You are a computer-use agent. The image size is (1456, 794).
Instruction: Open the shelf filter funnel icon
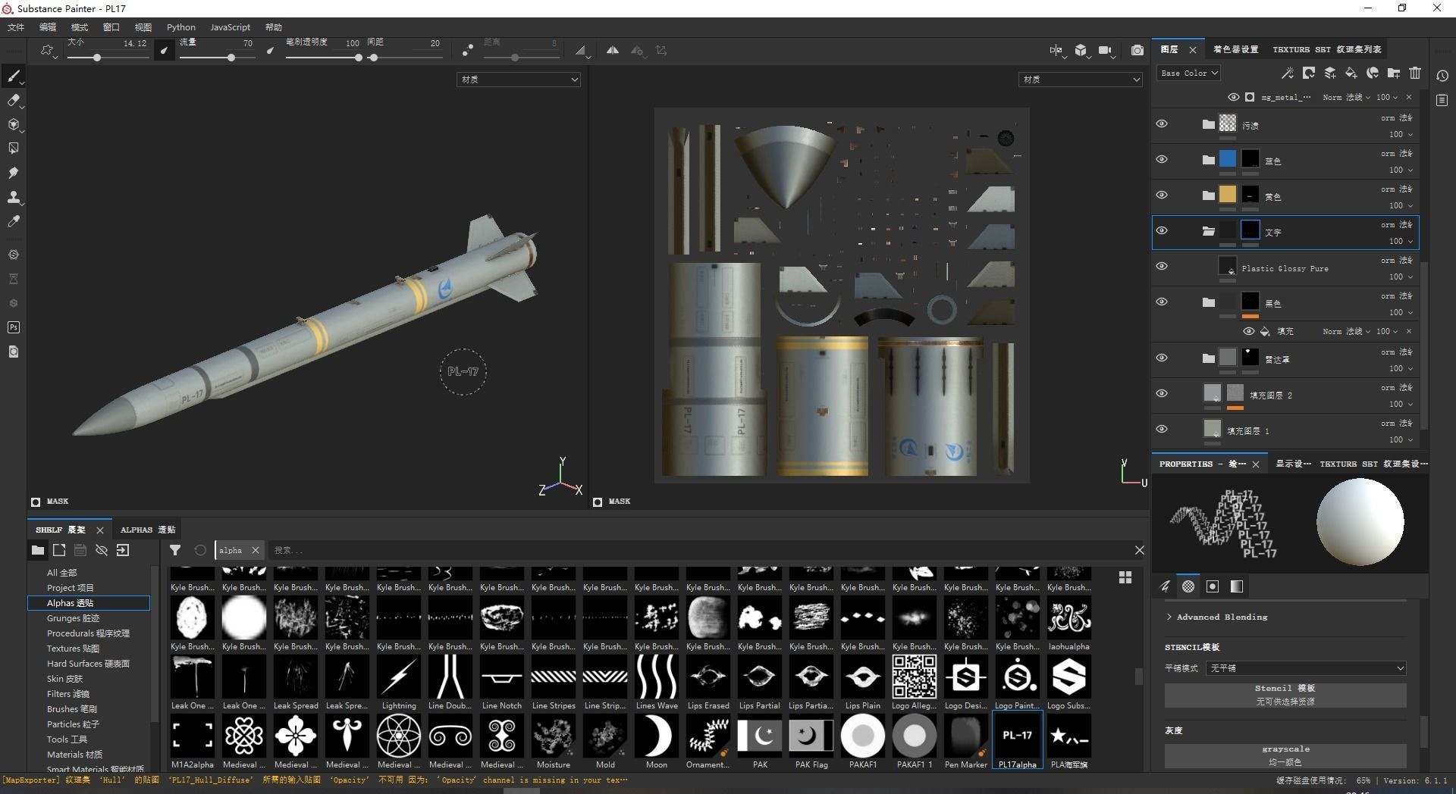click(175, 550)
